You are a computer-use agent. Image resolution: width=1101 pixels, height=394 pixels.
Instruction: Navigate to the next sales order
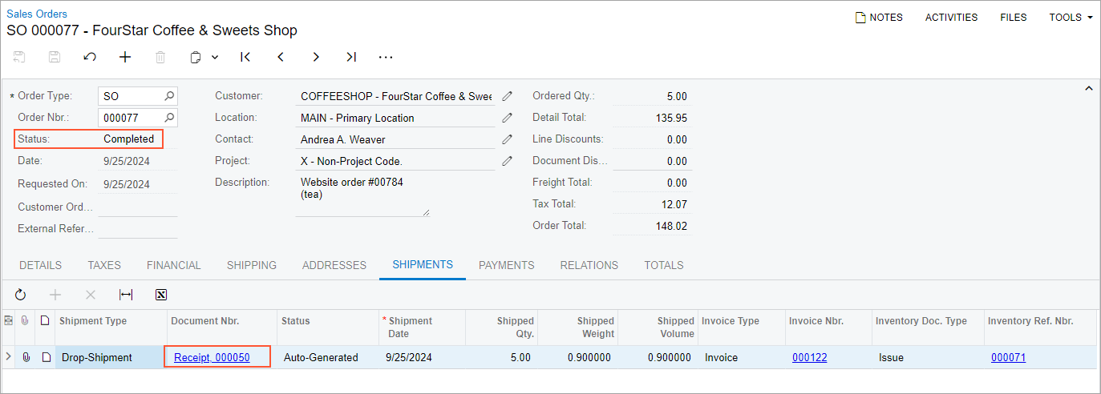(x=316, y=57)
